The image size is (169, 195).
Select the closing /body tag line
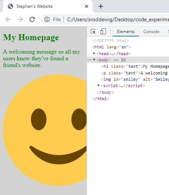click(x=105, y=92)
